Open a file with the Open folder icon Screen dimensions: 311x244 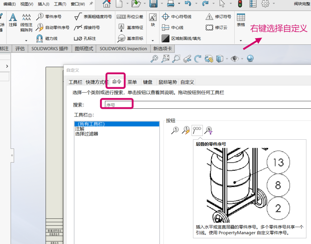pyautogui.click(x=136, y=3)
